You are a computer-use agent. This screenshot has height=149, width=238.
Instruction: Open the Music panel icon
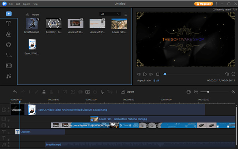9,76
